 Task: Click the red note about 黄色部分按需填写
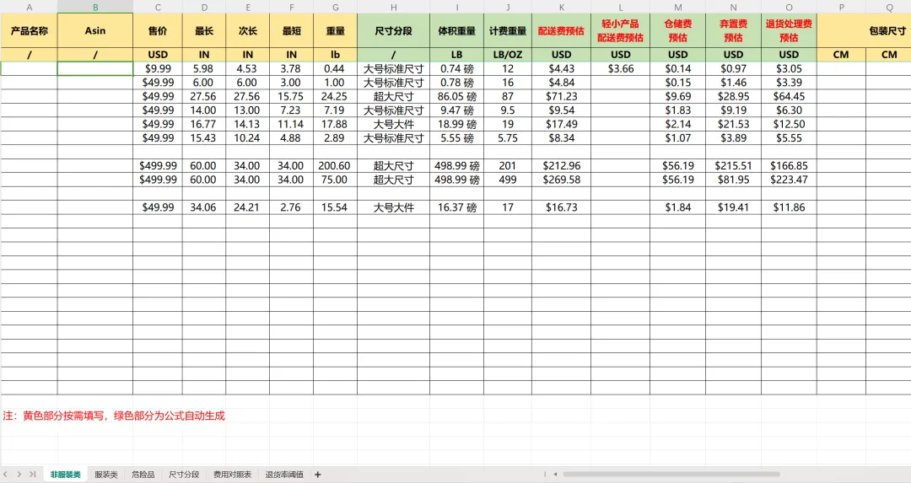114,416
